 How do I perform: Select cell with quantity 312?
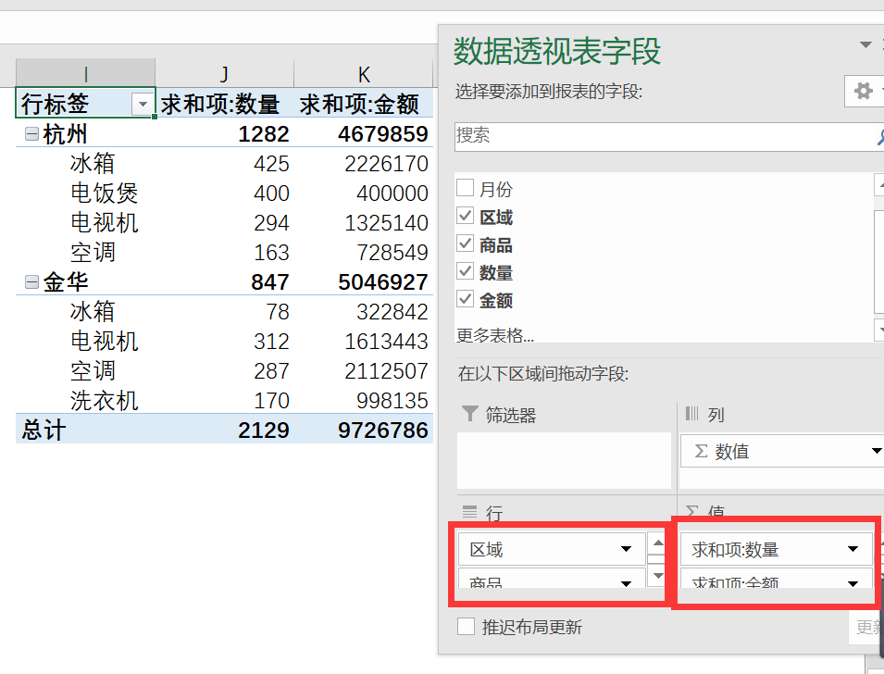pyautogui.click(x=271, y=342)
